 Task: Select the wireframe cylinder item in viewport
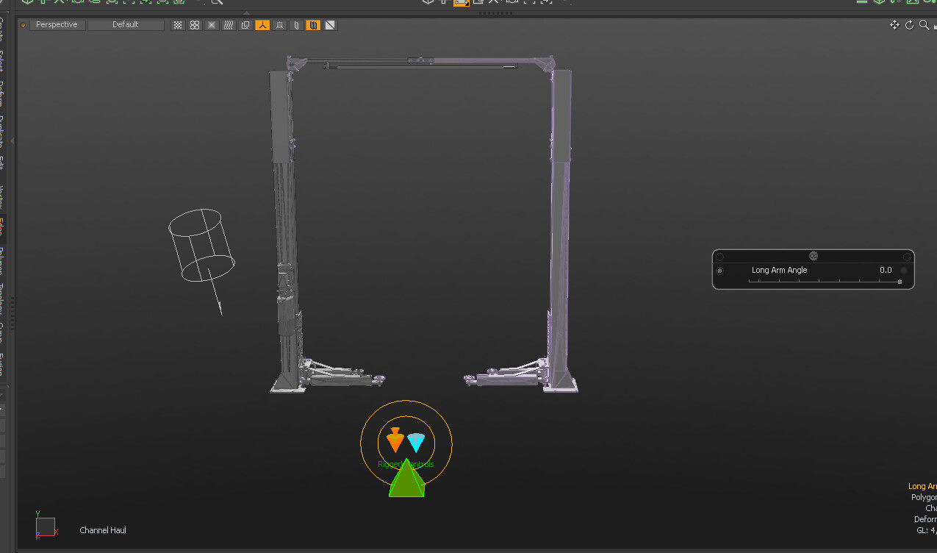click(x=201, y=246)
